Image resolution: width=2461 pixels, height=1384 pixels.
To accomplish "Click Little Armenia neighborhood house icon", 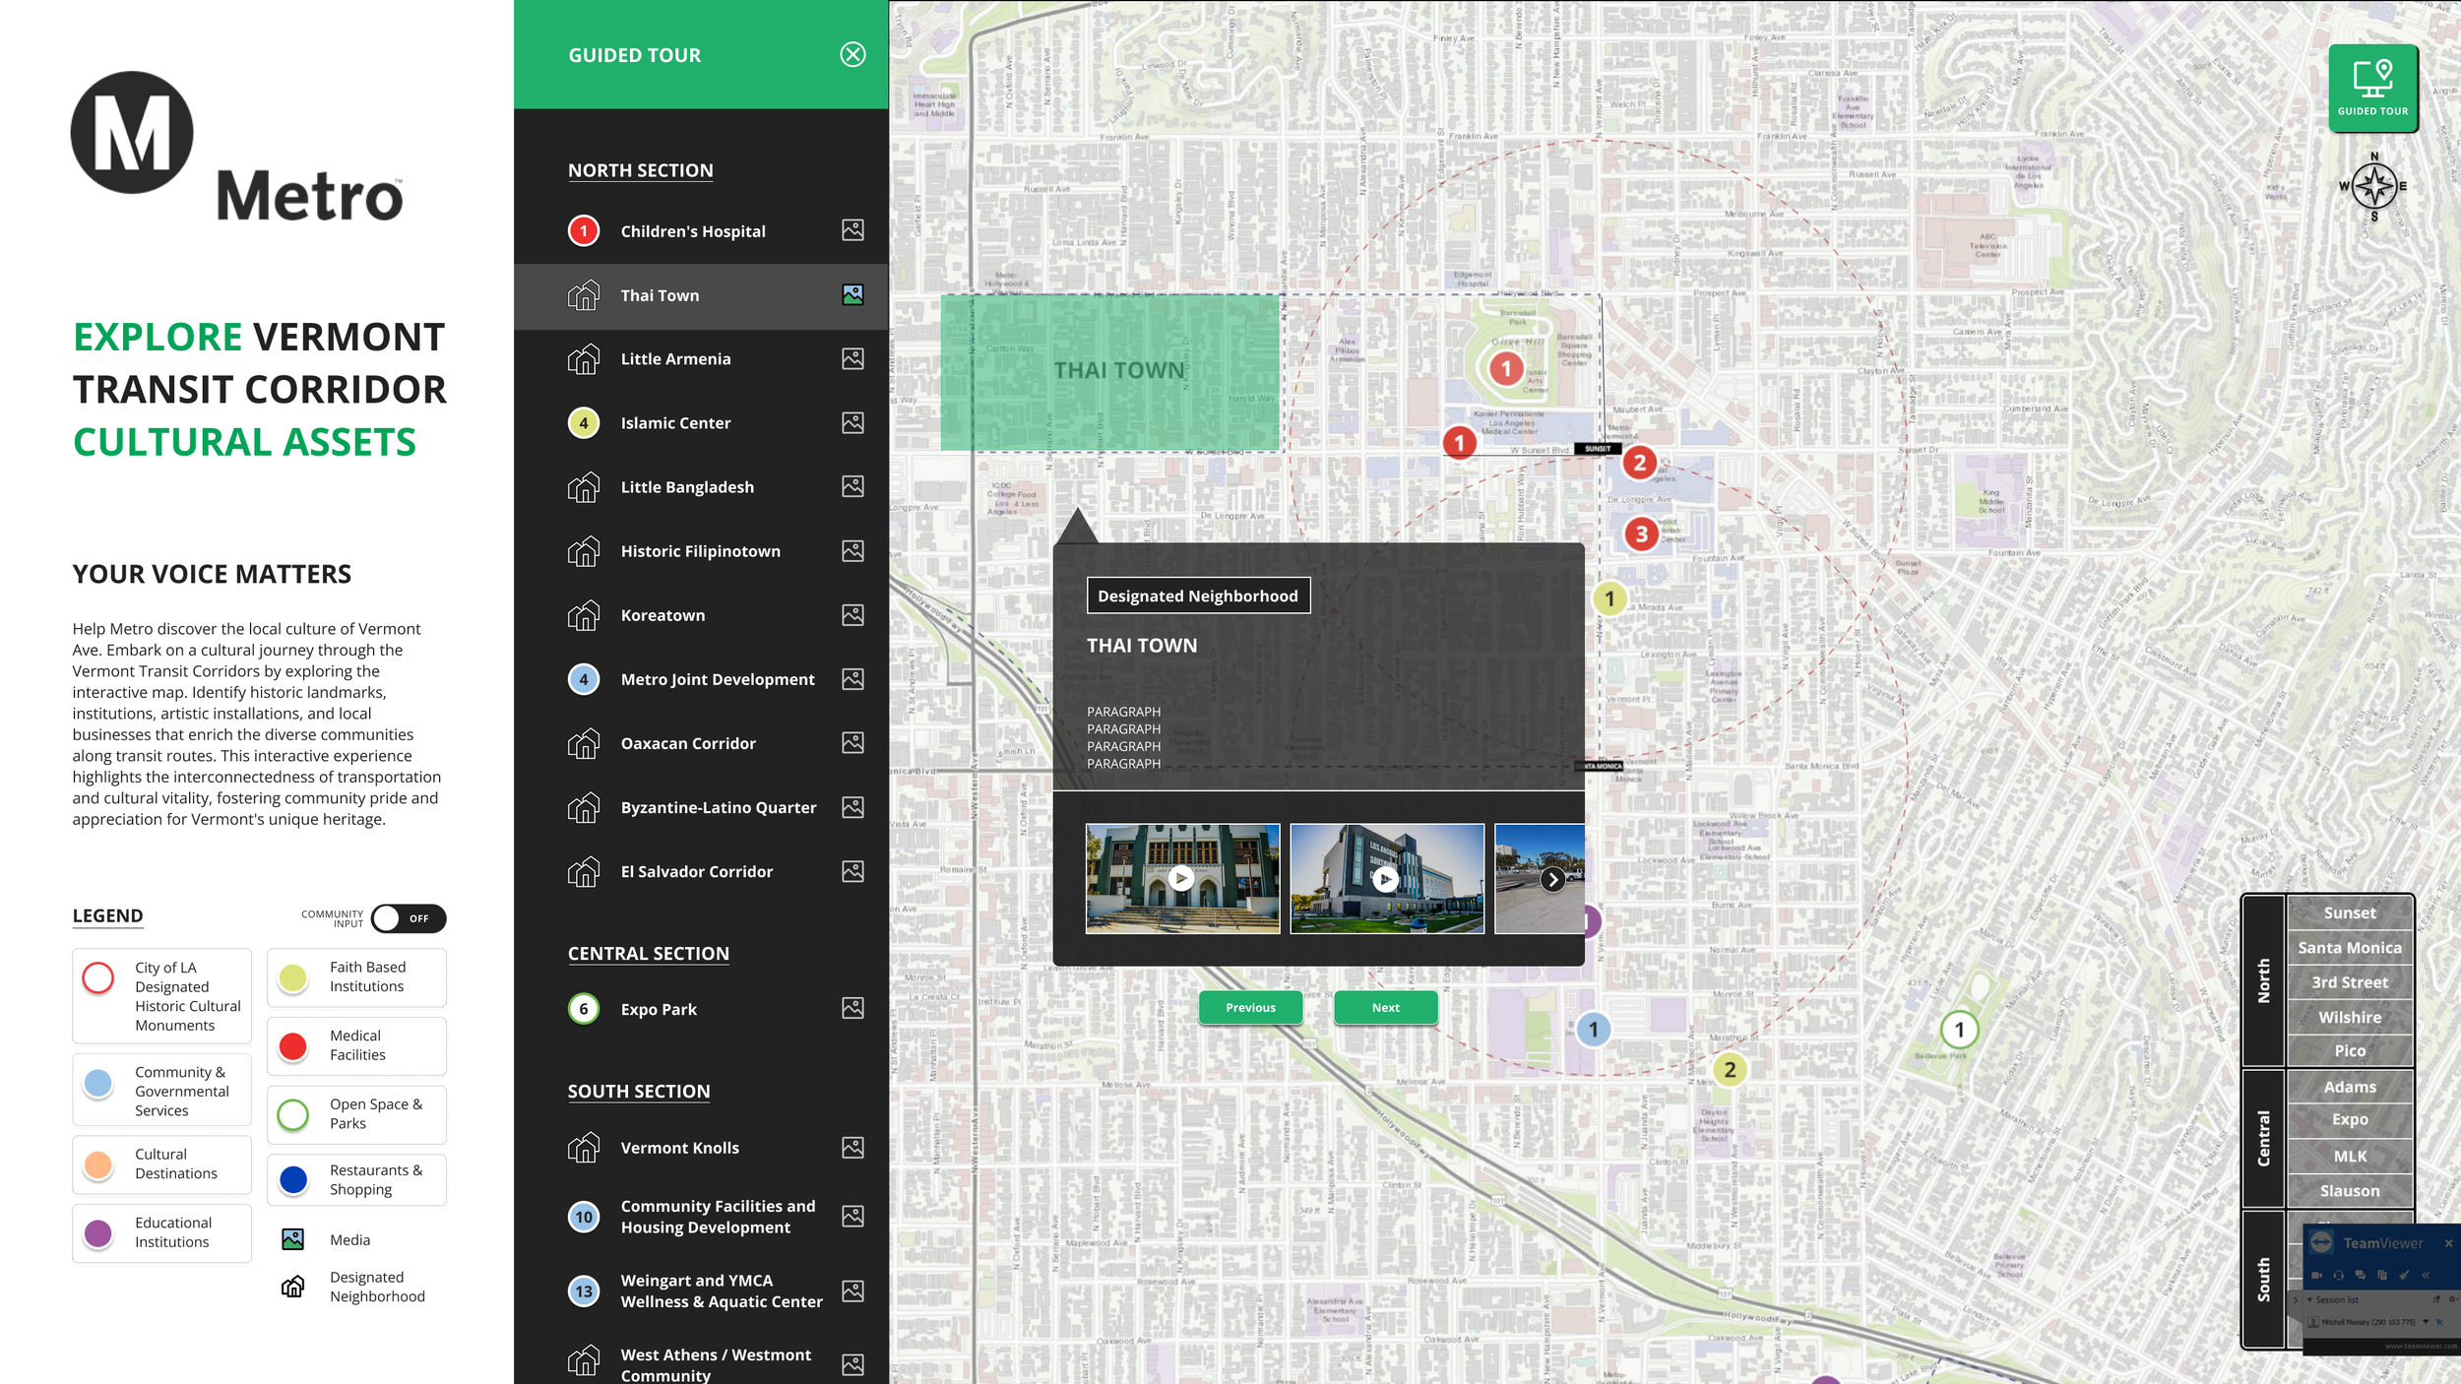I will pyautogui.click(x=584, y=359).
